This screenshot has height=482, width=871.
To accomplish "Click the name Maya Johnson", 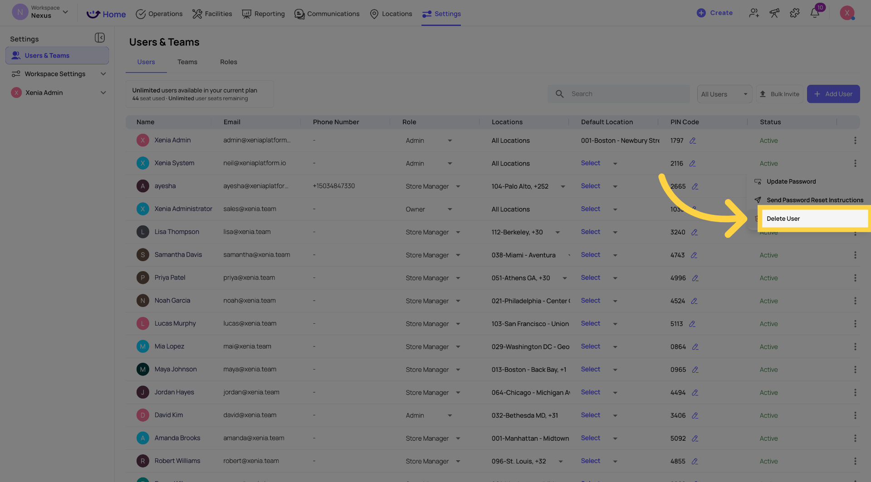I will [x=176, y=369].
